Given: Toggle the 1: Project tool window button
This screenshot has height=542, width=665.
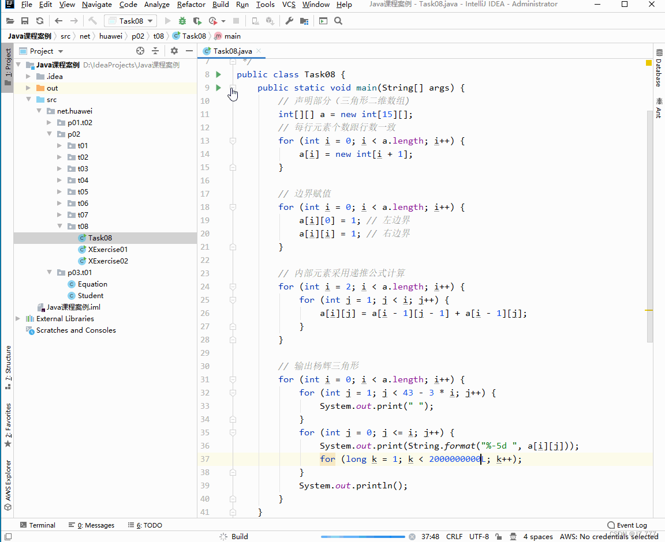Looking at the screenshot, I should click(8, 67).
